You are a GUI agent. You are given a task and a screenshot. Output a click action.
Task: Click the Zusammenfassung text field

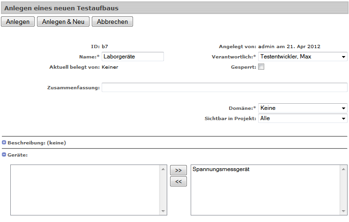point(224,88)
